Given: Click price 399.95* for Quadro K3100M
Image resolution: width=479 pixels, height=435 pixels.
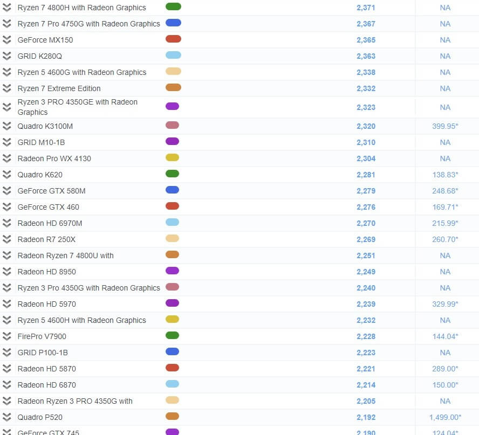Looking at the screenshot, I should [445, 126].
